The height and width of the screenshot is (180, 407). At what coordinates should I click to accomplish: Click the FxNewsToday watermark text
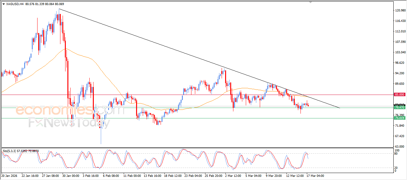pos(69,123)
